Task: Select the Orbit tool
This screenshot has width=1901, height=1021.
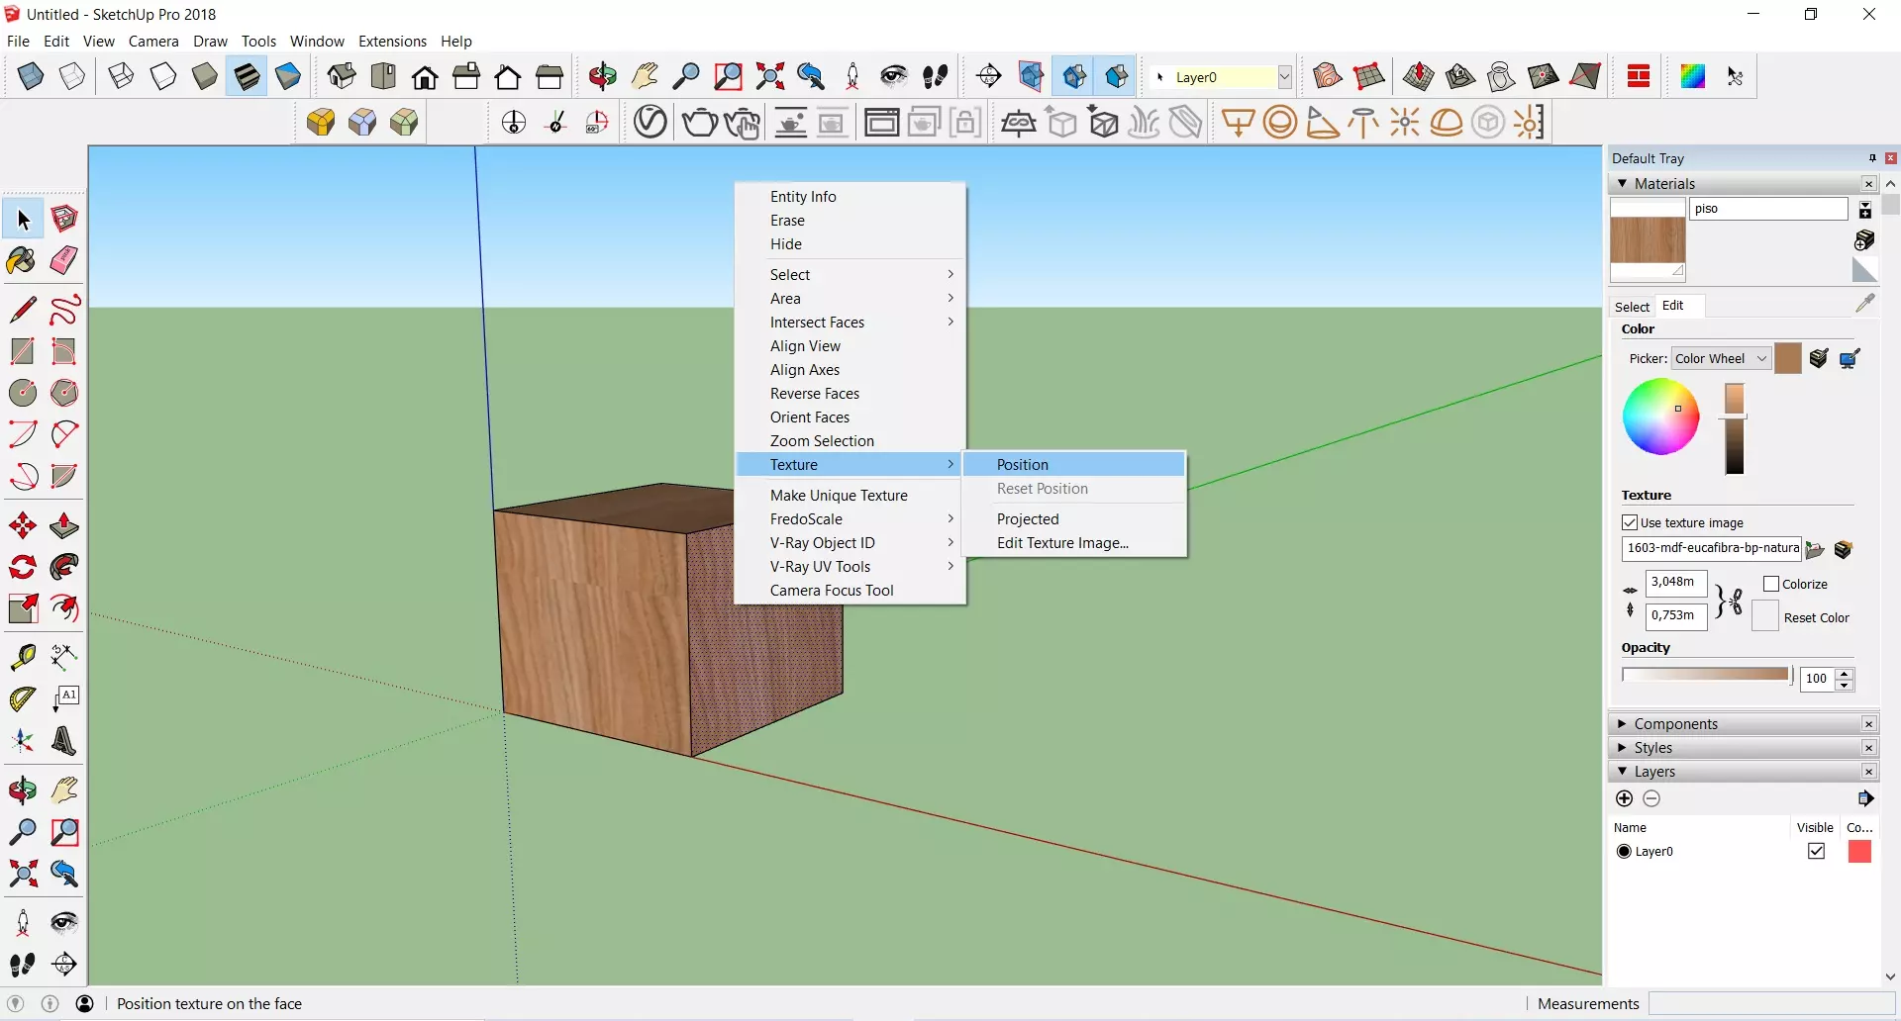Action: pyautogui.click(x=21, y=789)
